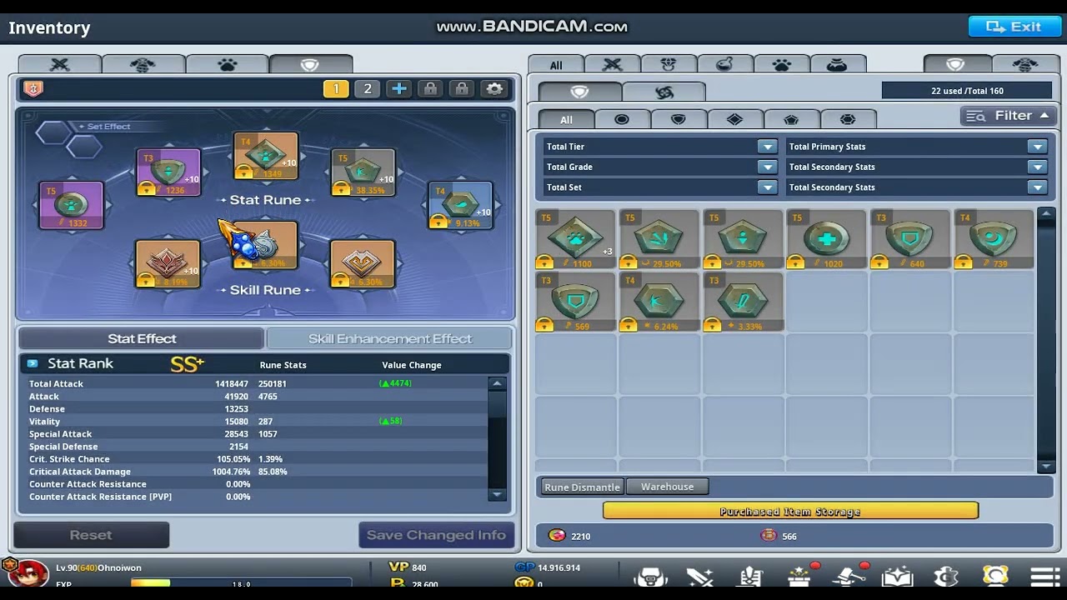Select right skill rune with heart emblem

(363, 263)
